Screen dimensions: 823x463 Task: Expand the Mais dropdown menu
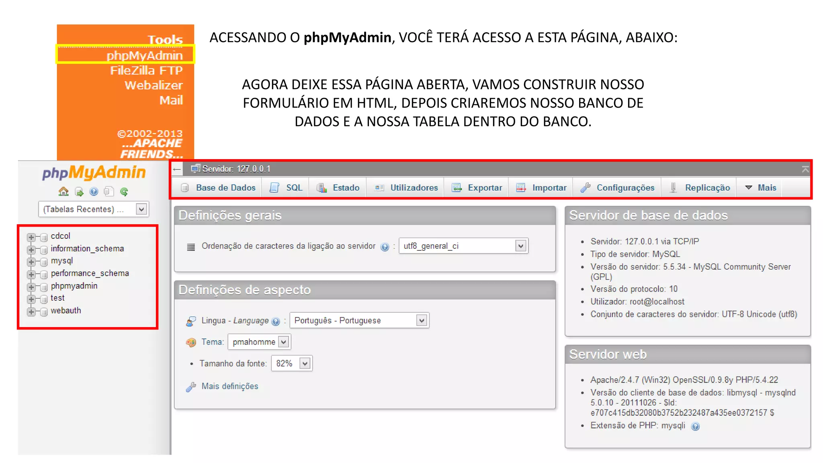760,188
